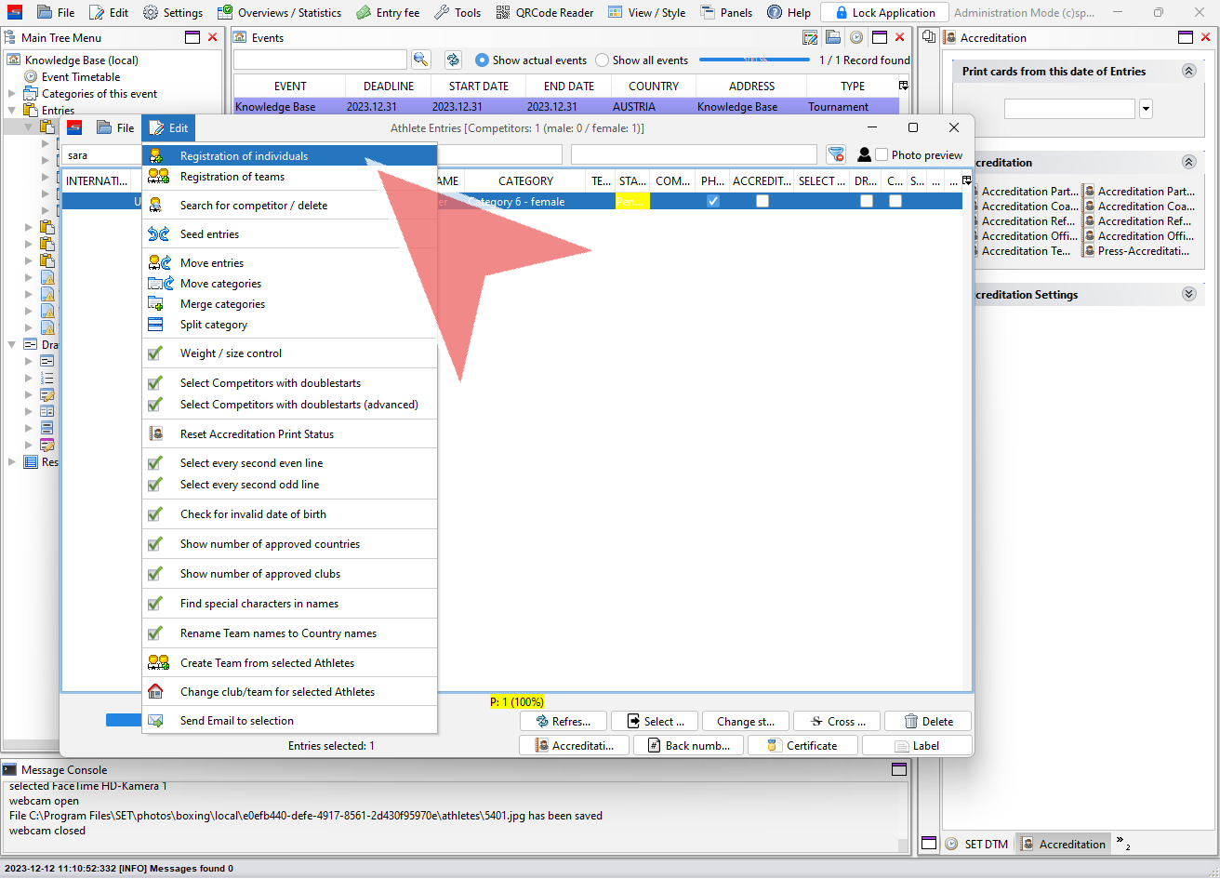
Task: Click the Split category menu icon
Action: [x=156, y=325]
